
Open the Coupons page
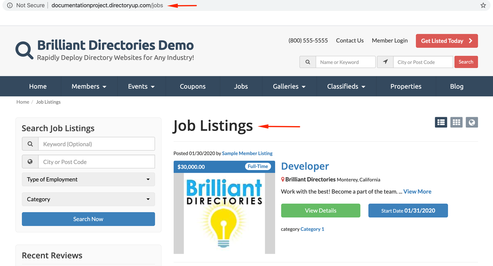point(193,86)
